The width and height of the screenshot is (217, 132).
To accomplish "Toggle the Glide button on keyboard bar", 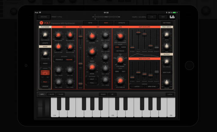I will coord(51,94).
